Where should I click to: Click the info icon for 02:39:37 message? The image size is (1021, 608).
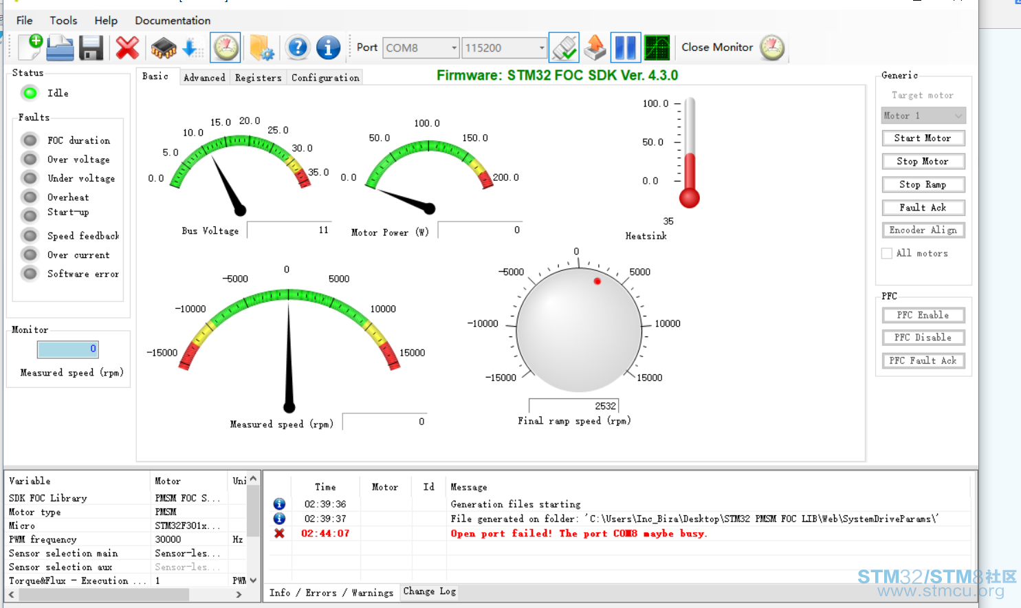(x=279, y=519)
